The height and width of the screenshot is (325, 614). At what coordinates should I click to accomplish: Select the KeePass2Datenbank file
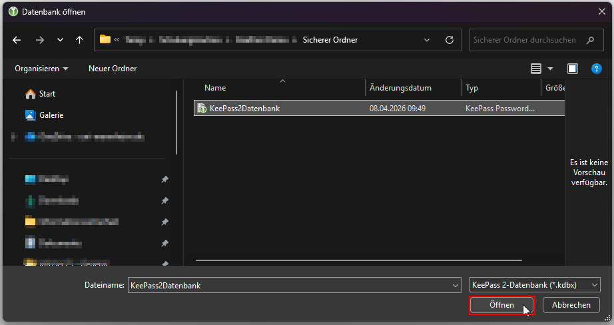click(379, 108)
